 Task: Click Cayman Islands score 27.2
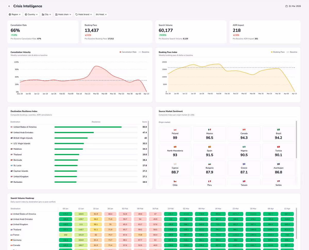(144, 171)
